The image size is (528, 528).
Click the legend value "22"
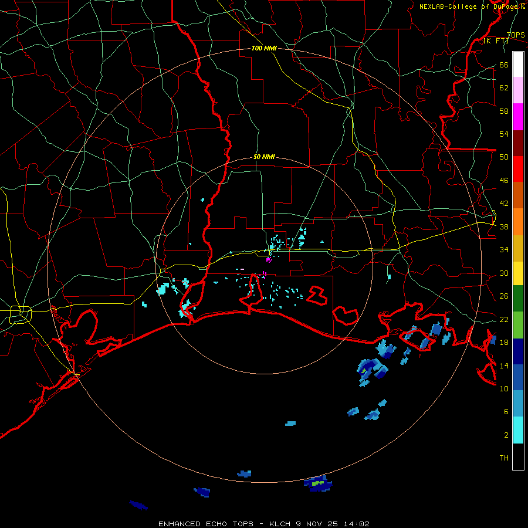point(504,320)
